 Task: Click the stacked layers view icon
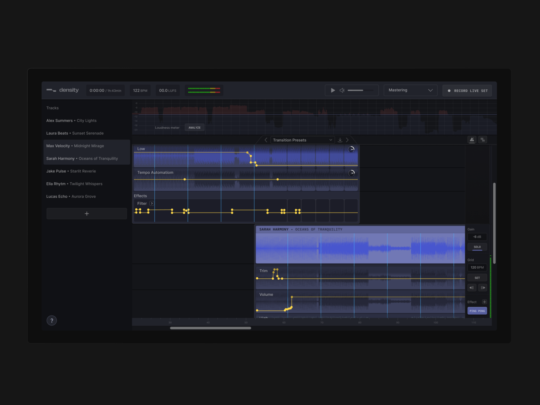click(x=482, y=140)
